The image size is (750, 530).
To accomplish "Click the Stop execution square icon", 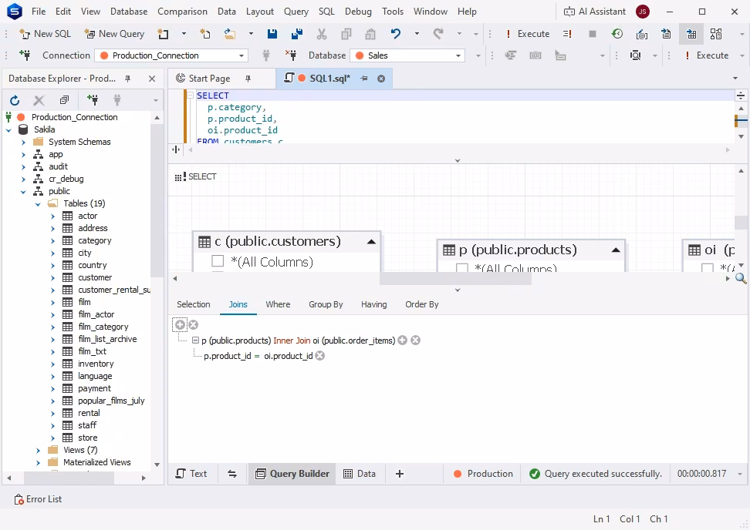I will (592, 34).
